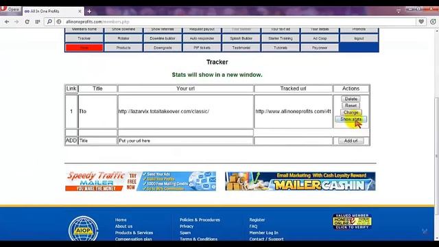Click the Title input in ADD row
The height and width of the screenshot is (247, 439).
(x=97, y=141)
